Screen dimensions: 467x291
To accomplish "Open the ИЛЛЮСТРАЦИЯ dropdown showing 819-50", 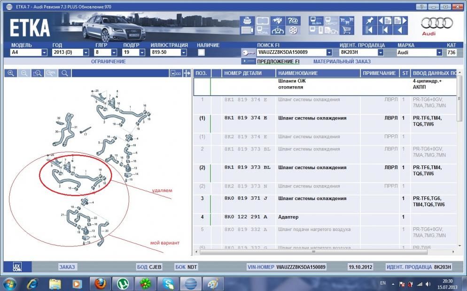I will [x=184, y=52].
